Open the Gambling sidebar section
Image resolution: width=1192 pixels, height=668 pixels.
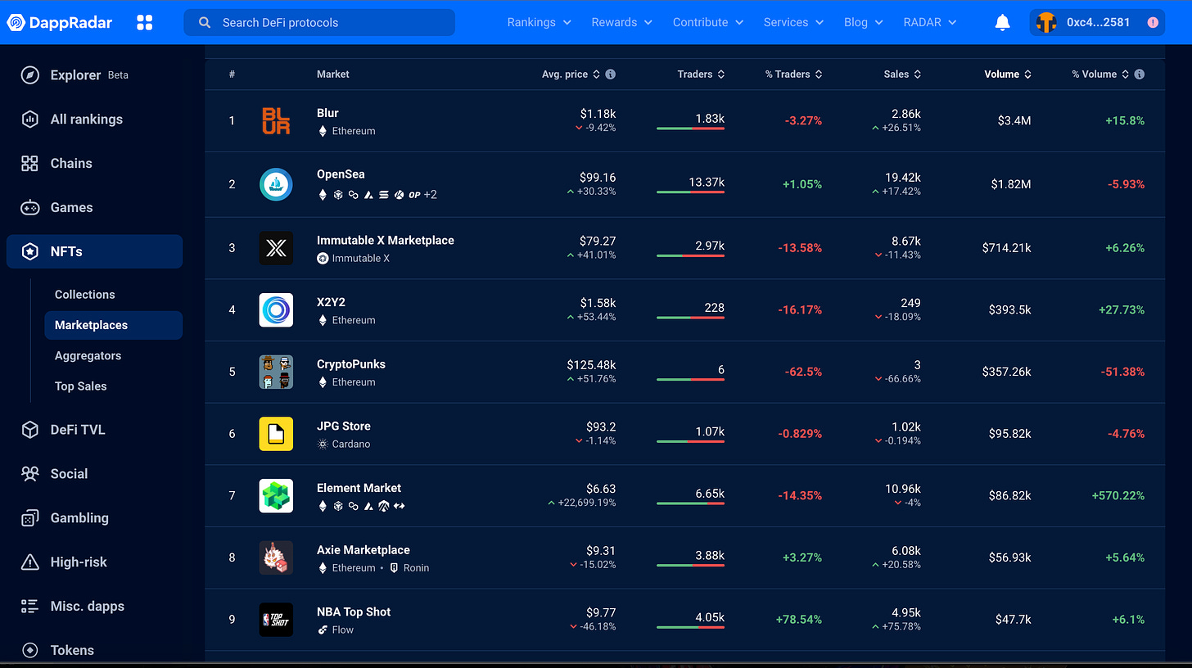79,518
